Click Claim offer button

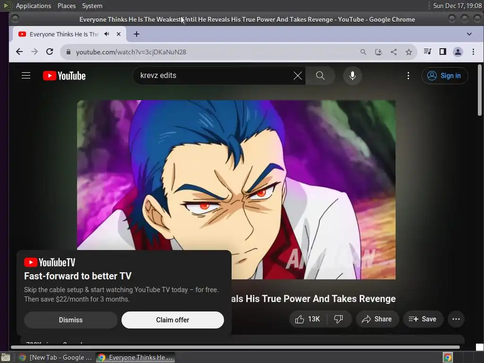click(173, 320)
